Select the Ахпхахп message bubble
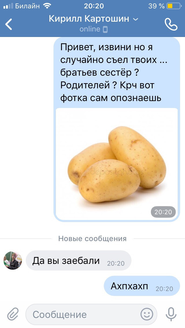 (x=142, y=286)
